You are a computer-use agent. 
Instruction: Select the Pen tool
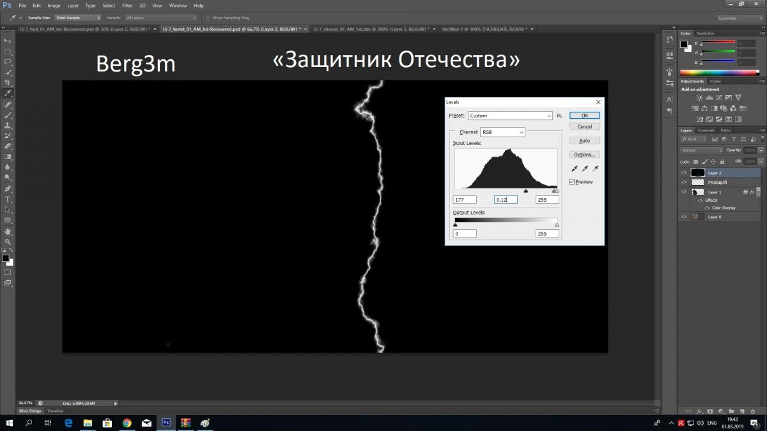point(8,189)
